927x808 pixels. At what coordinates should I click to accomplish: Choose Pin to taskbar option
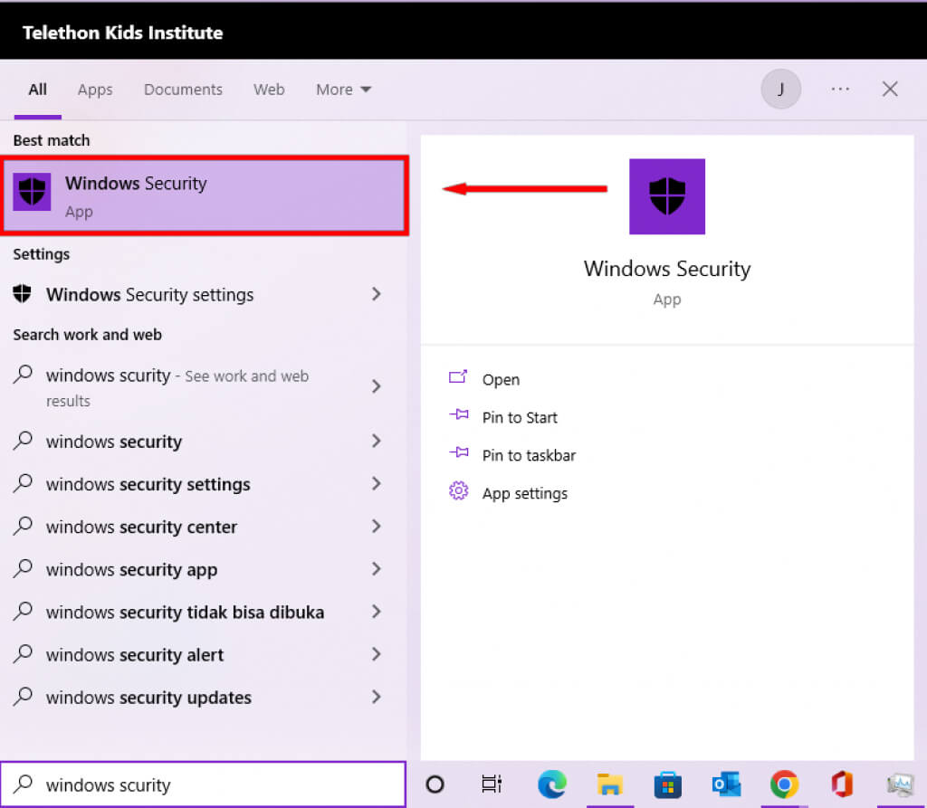529,455
